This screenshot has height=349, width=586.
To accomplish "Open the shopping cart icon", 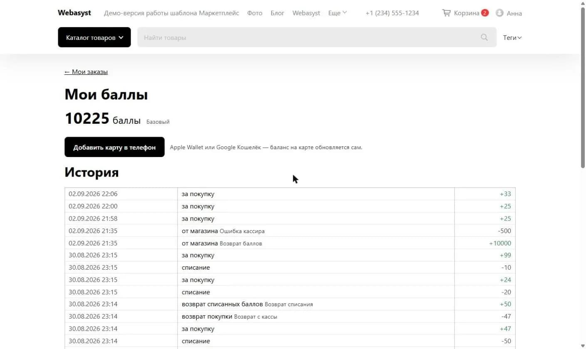I will (446, 13).
